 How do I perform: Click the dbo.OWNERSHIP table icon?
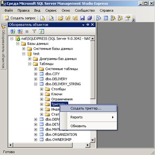[42, 140]
